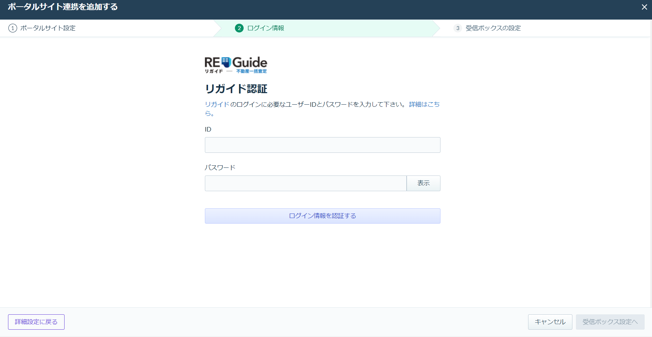Click the キャンセル button
This screenshot has height=337, width=652.
[550, 322]
